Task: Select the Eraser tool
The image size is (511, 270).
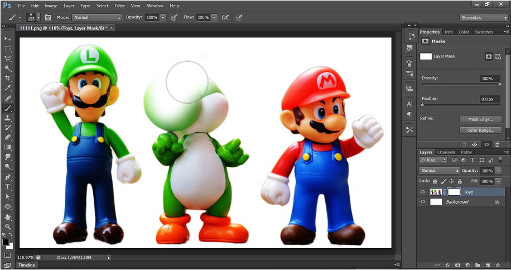Action: point(7,137)
